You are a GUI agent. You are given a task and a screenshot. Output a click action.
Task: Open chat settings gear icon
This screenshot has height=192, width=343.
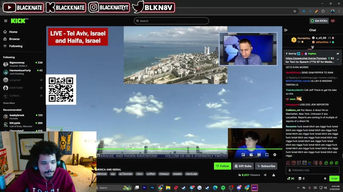point(325,178)
